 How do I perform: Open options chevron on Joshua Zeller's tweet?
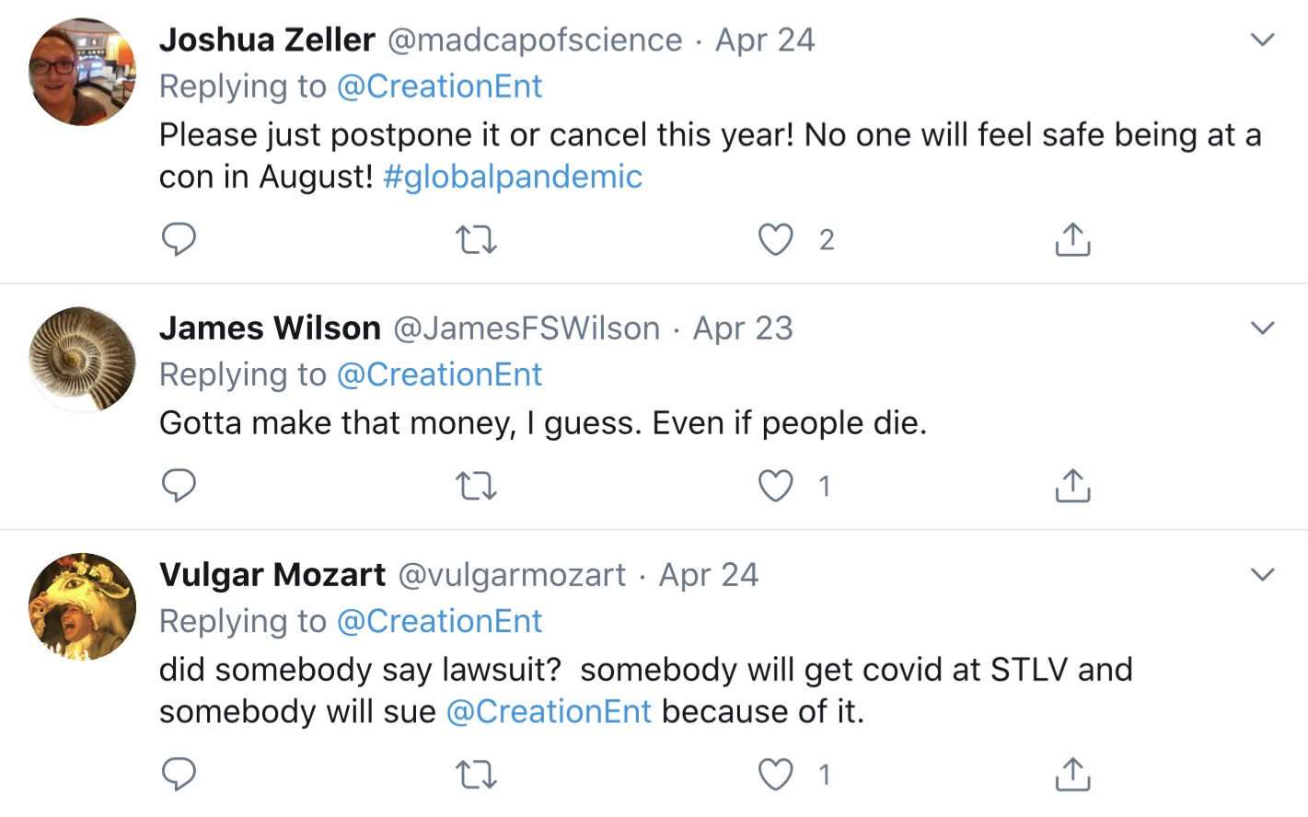click(x=1262, y=40)
